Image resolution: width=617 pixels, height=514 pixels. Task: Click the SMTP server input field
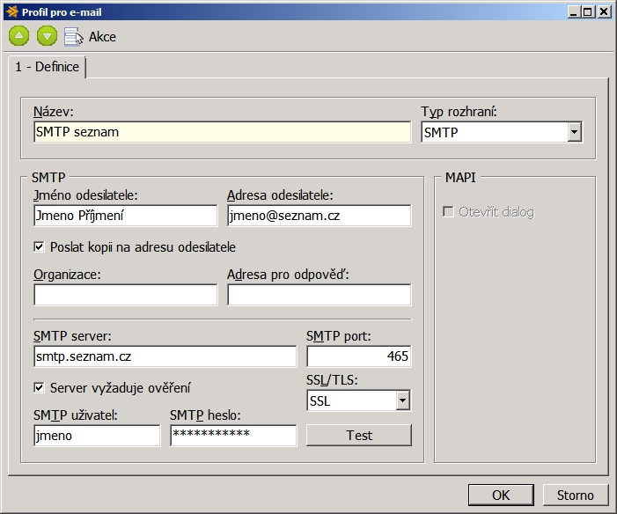pyautogui.click(x=165, y=356)
